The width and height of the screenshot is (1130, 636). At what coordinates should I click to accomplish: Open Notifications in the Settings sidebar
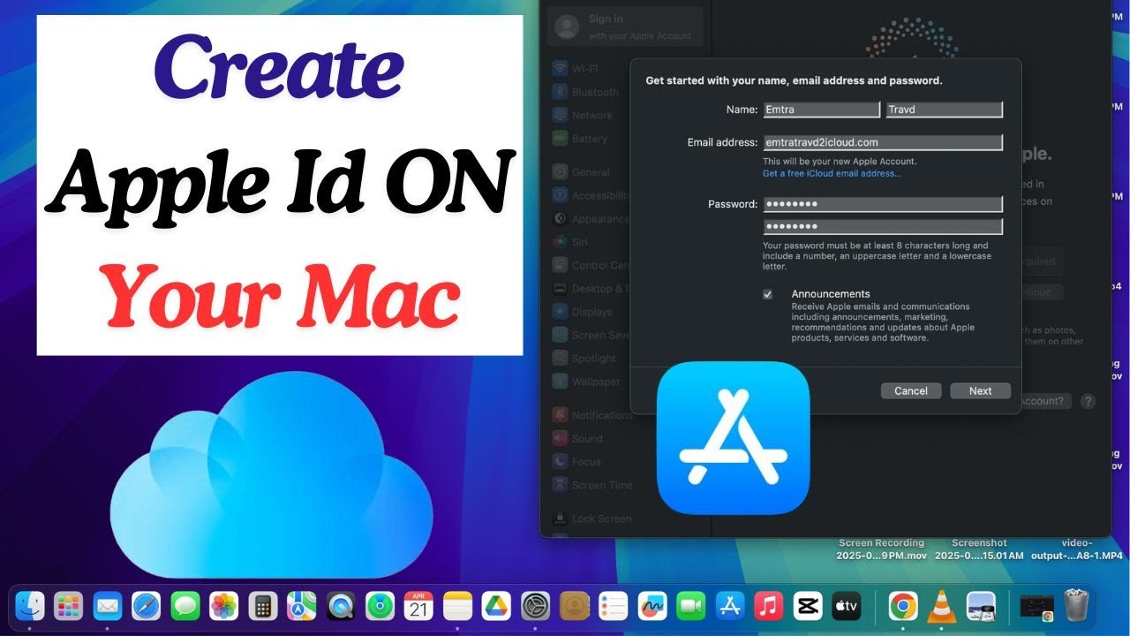pos(591,415)
